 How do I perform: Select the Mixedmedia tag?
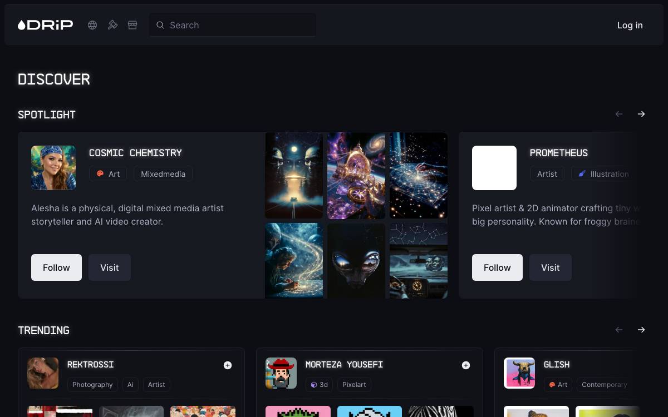[163, 174]
